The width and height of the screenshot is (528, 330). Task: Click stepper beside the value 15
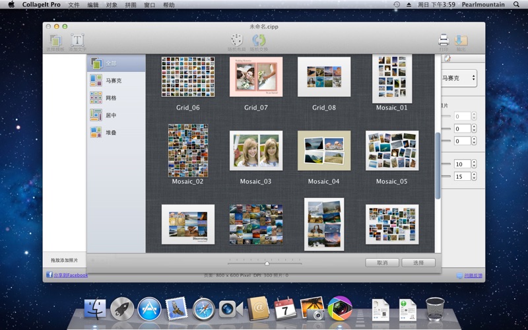click(x=475, y=176)
